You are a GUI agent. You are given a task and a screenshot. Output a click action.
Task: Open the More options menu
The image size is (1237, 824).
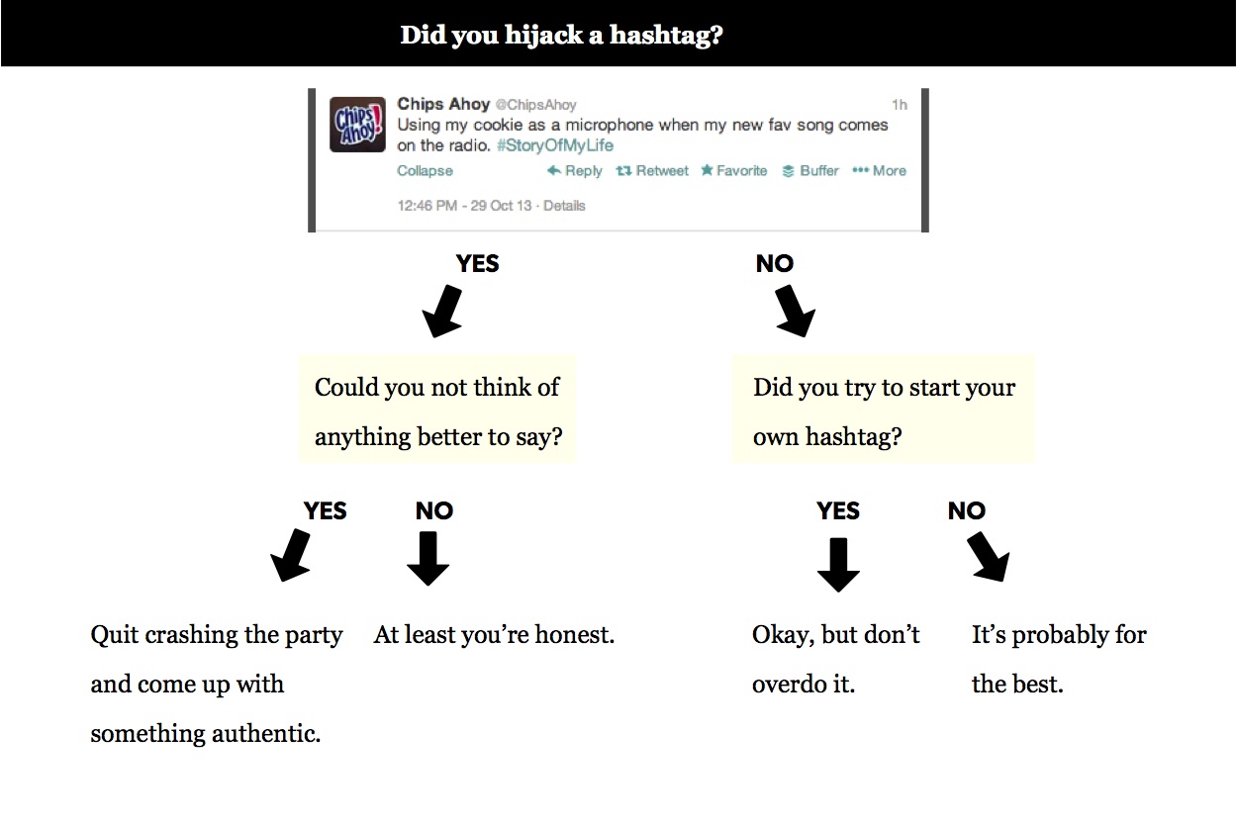pos(879,171)
